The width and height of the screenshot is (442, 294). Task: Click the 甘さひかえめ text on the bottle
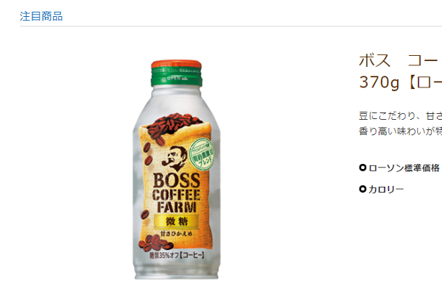click(177, 234)
